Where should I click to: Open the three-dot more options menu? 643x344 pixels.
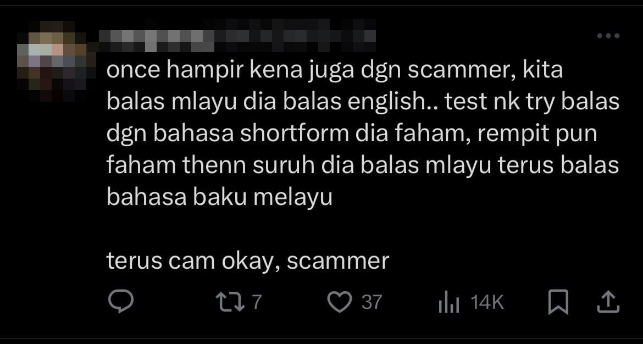pyautogui.click(x=608, y=36)
